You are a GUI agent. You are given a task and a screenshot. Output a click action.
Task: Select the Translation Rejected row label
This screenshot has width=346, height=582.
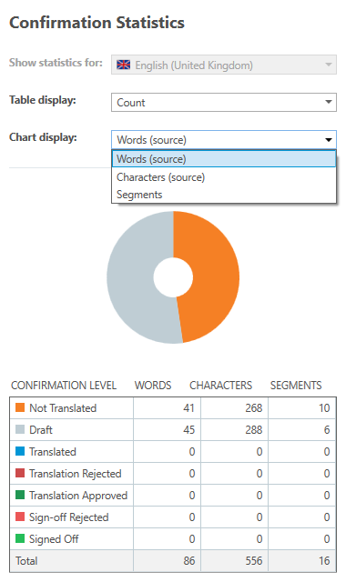point(76,473)
